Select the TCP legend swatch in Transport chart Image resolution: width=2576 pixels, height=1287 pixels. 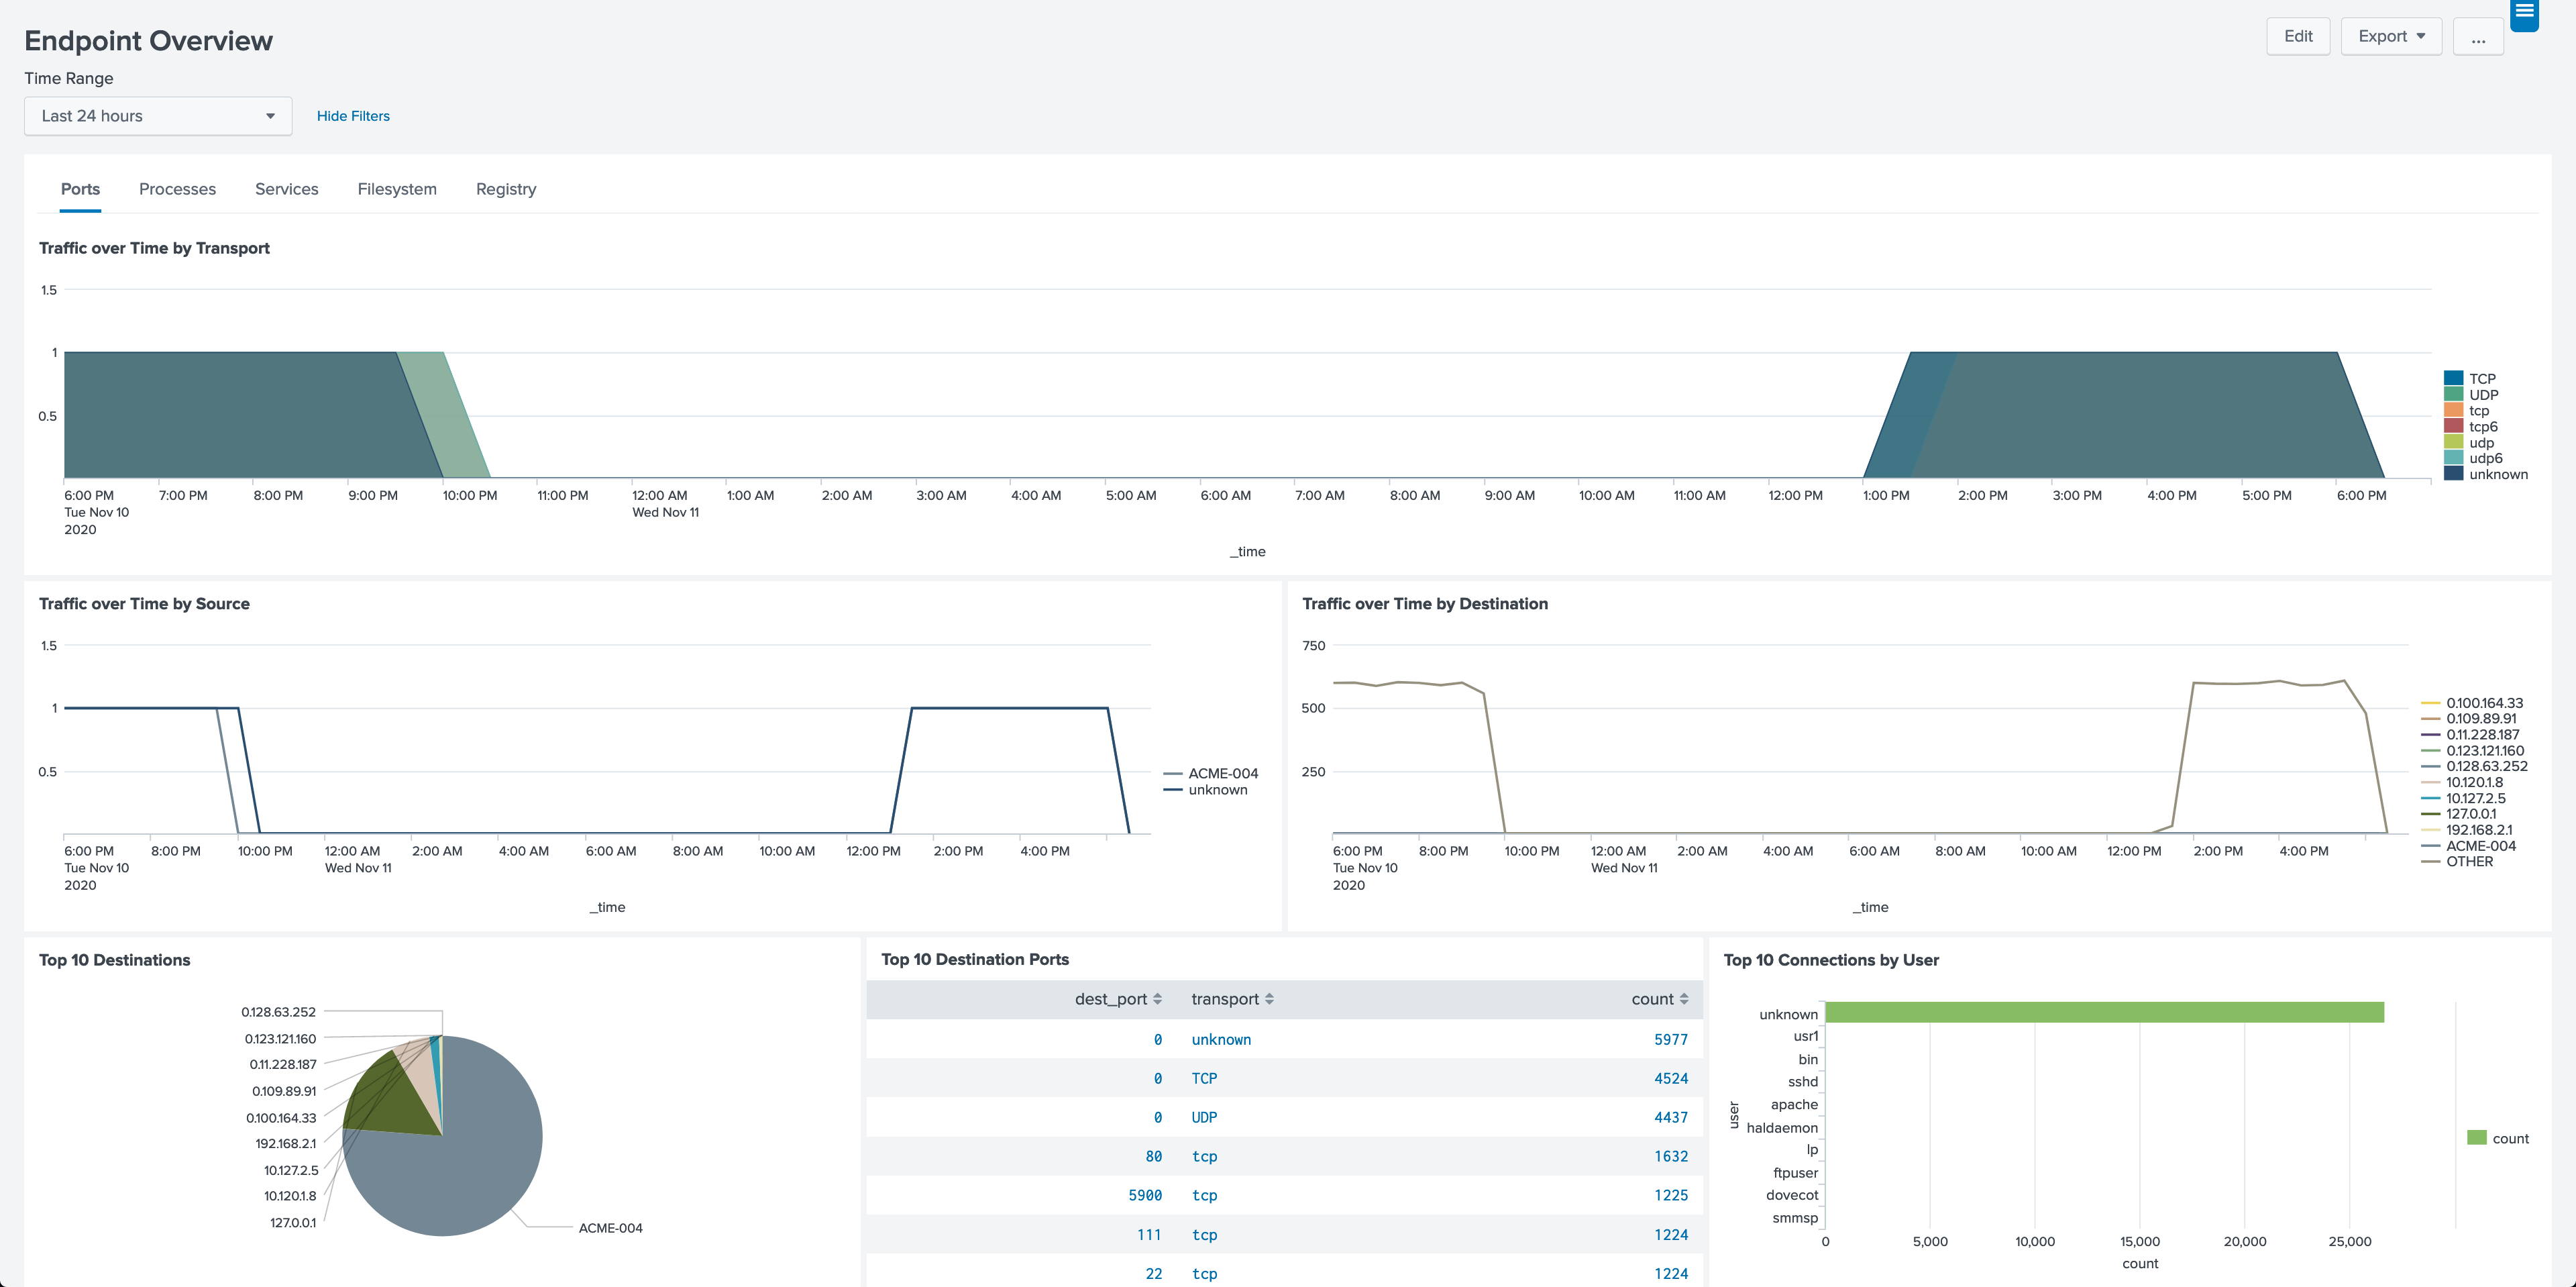[x=2453, y=378]
